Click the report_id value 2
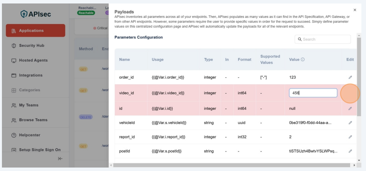366x171 pixels. click(291, 137)
